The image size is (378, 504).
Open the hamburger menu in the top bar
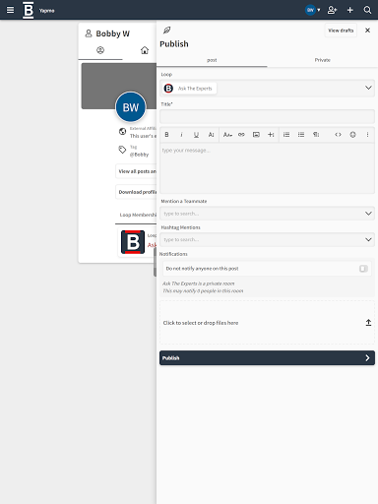[x=11, y=10]
